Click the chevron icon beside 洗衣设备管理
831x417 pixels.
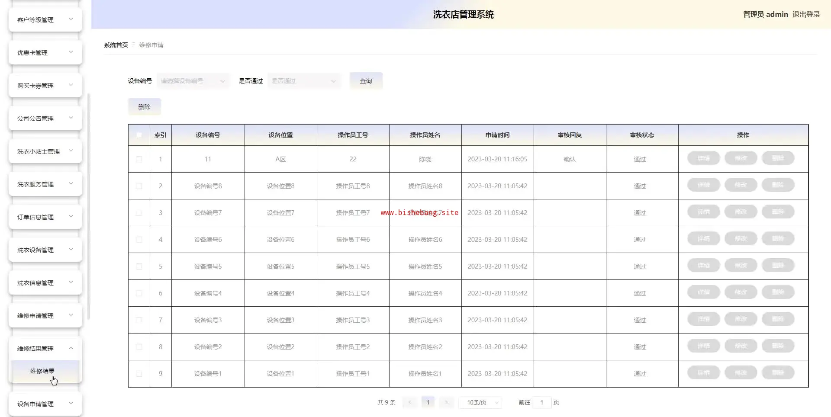pyautogui.click(x=71, y=250)
